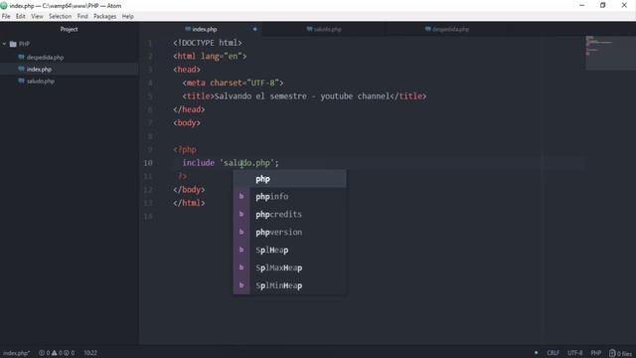The width and height of the screenshot is (636, 358).
Task: Click line number 10 in gutter
Action: [x=148, y=163]
